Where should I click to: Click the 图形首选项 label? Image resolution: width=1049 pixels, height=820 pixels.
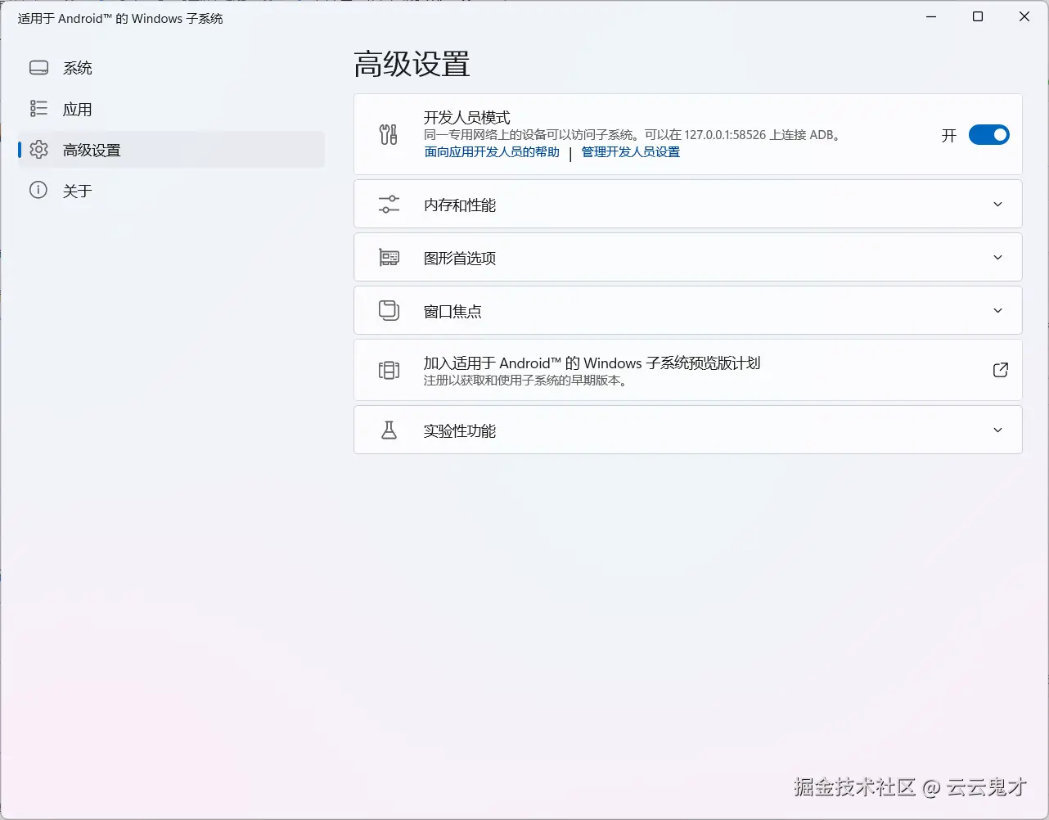pos(460,259)
